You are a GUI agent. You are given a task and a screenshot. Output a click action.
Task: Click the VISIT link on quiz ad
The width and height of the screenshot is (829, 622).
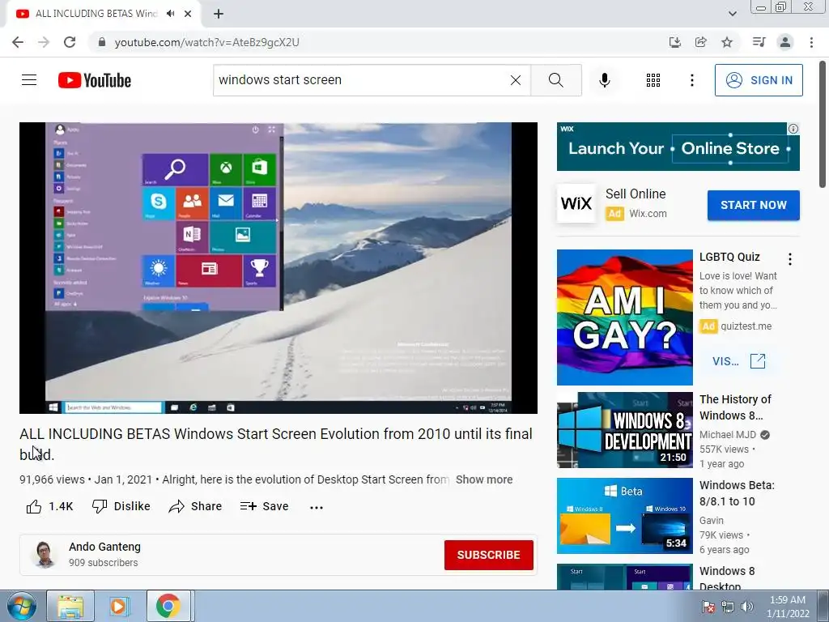pyautogui.click(x=738, y=361)
